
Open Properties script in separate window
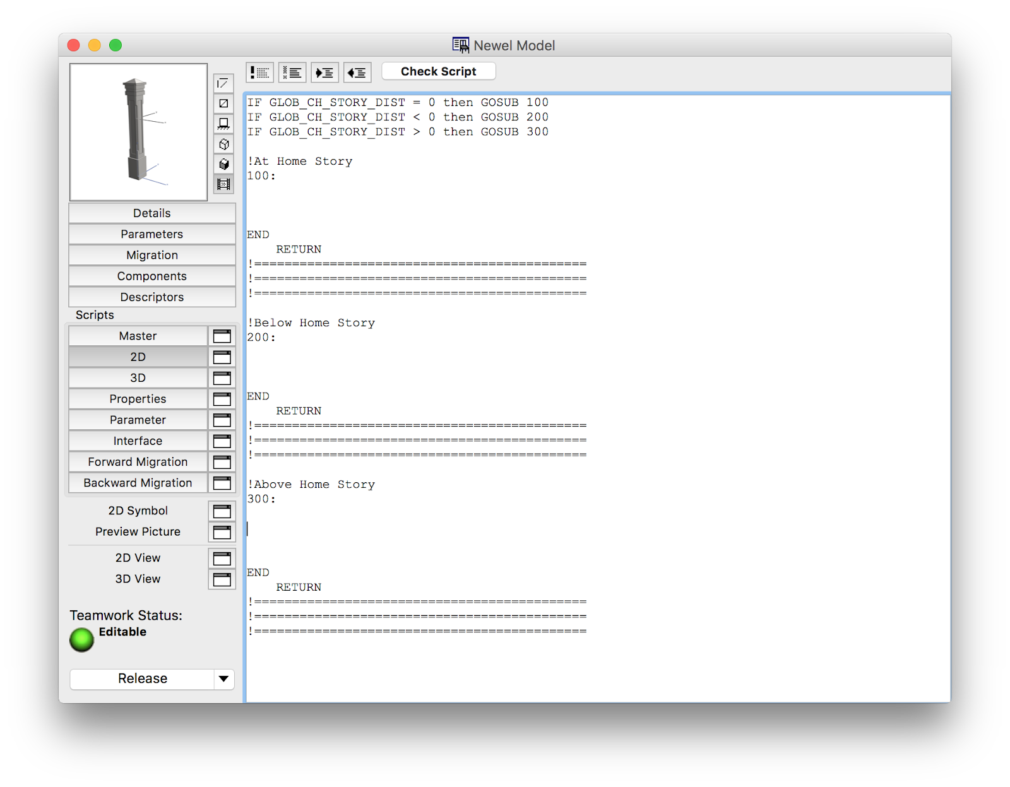click(222, 399)
